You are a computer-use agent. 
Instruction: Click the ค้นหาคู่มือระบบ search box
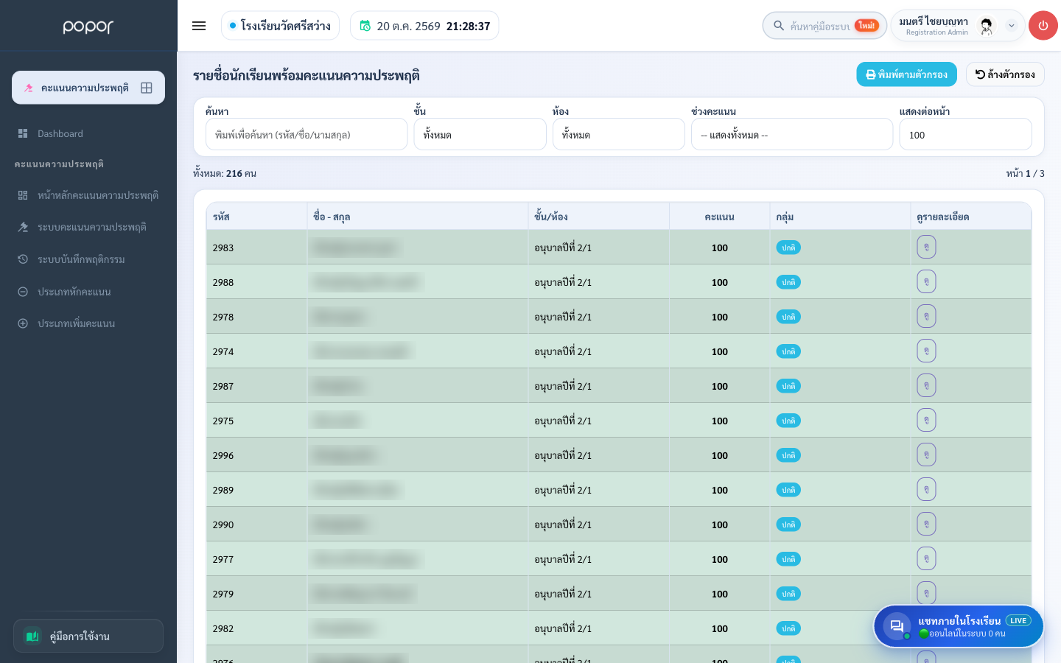pyautogui.click(x=824, y=26)
